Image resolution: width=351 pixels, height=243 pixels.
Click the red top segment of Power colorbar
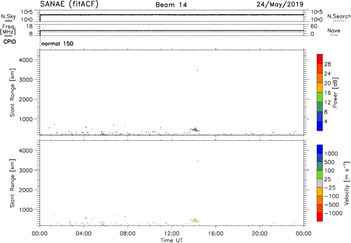(320, 59)
